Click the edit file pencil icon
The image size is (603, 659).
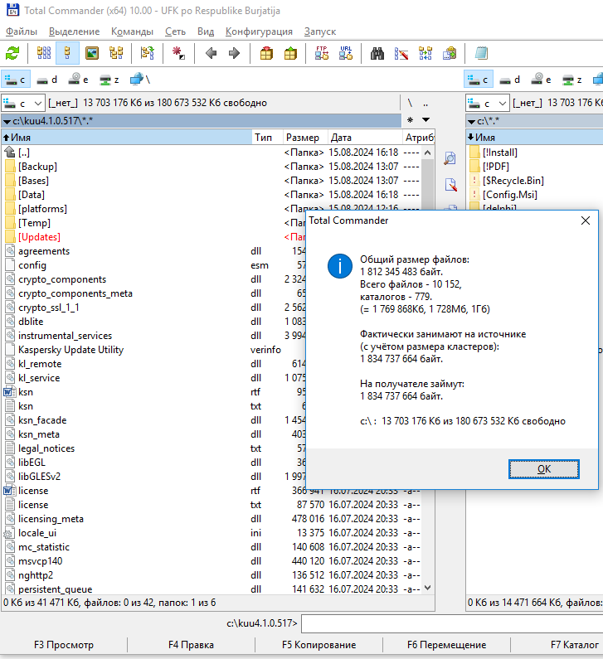point(451,184)
